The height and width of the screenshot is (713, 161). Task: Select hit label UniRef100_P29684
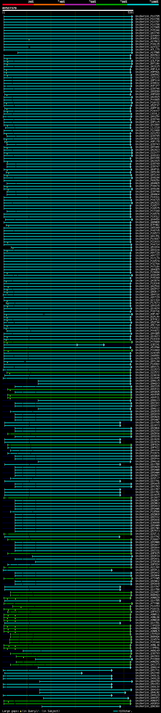(147, 272)
